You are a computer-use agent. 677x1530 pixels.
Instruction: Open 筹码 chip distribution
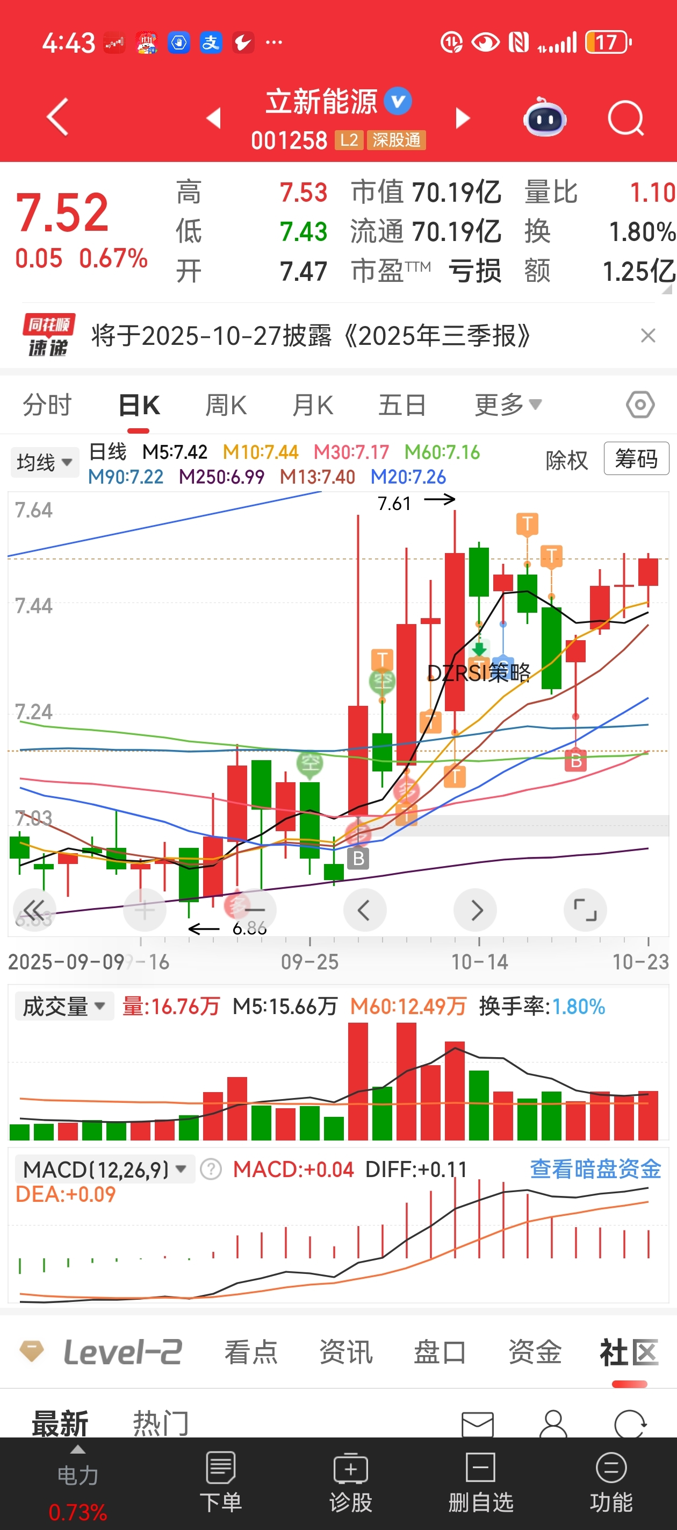click(x=636, y=458)
